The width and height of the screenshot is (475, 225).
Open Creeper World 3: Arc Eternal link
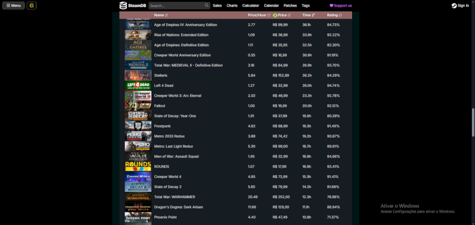click(x=178, y=96)
